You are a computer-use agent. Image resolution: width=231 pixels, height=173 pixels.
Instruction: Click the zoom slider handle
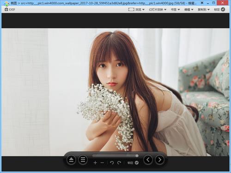(137, 156)
